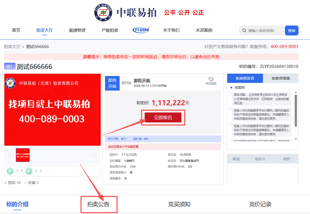The height and width of the screenshot is (214, 310).
Task: Click the 自由竞价时间 15分 value
Action: [133, 167]
